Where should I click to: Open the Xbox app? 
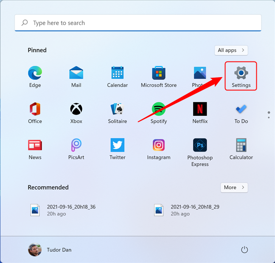(76, 113)
